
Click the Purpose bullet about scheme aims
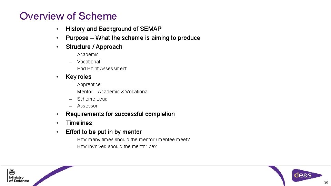[x=133, y=38]
